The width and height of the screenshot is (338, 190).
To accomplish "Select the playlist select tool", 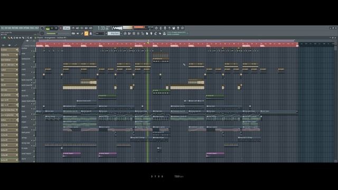I will [x=26, y=38].
